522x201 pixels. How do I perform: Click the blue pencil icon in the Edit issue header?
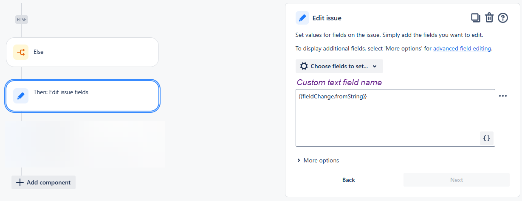click(302, 18)
